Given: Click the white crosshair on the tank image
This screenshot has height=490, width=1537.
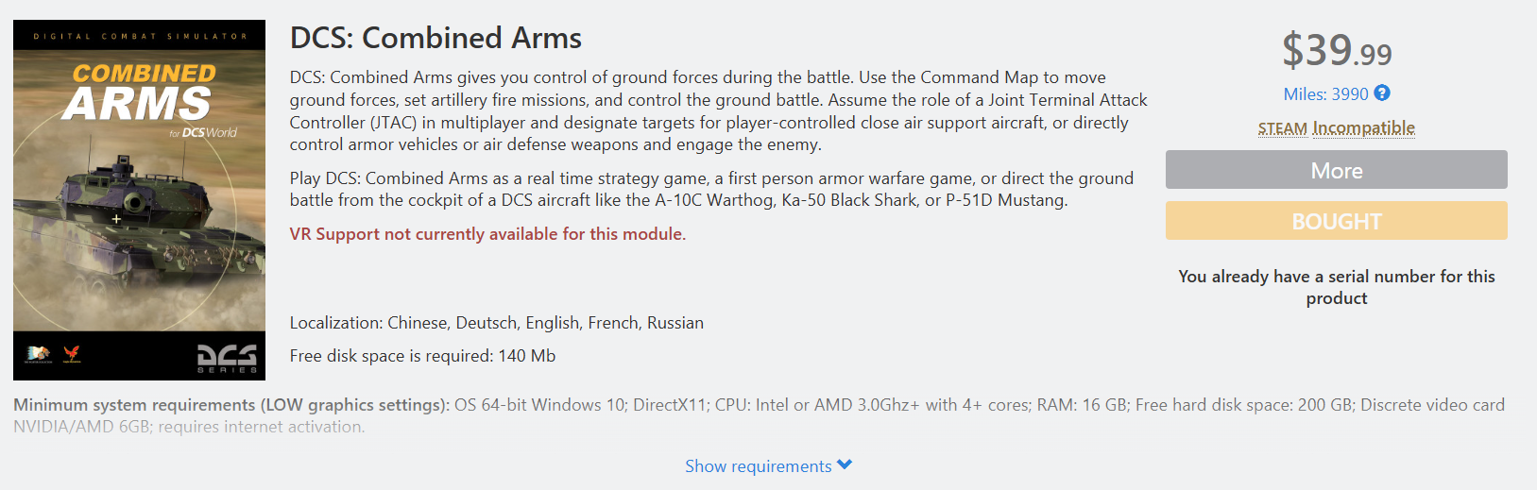Looking at the screenshot, I should coord(116,219).
